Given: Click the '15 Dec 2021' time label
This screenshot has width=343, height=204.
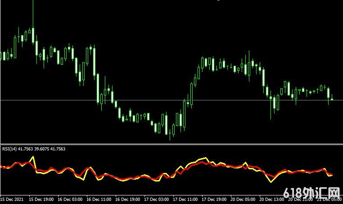Looking at the screenshot, I should point(12,199).
